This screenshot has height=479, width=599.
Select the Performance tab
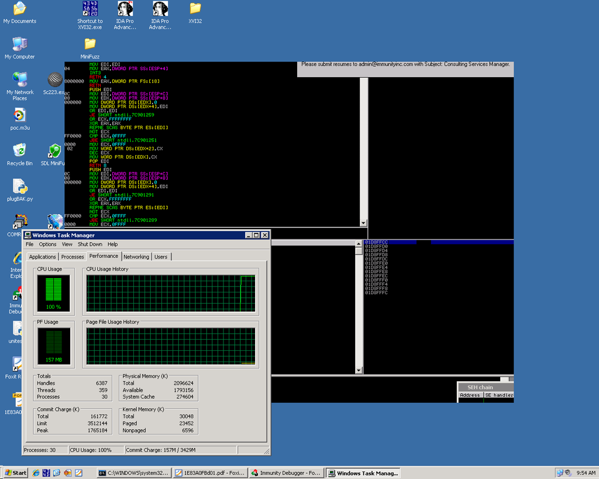point(104,256)
